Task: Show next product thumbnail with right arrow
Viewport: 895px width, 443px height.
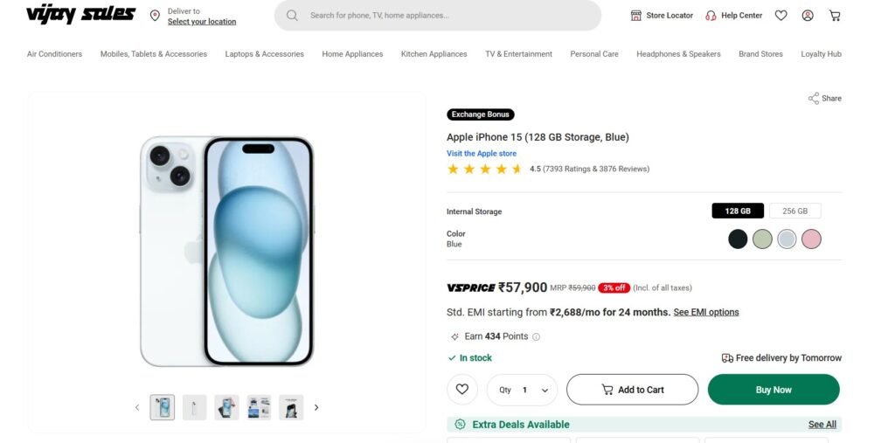Action: (x=316, y=407)
